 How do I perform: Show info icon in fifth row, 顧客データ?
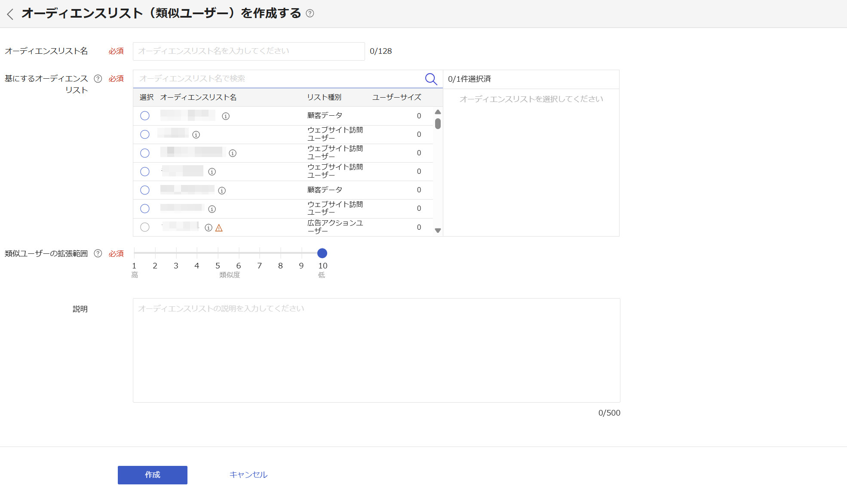pos(222,191)
